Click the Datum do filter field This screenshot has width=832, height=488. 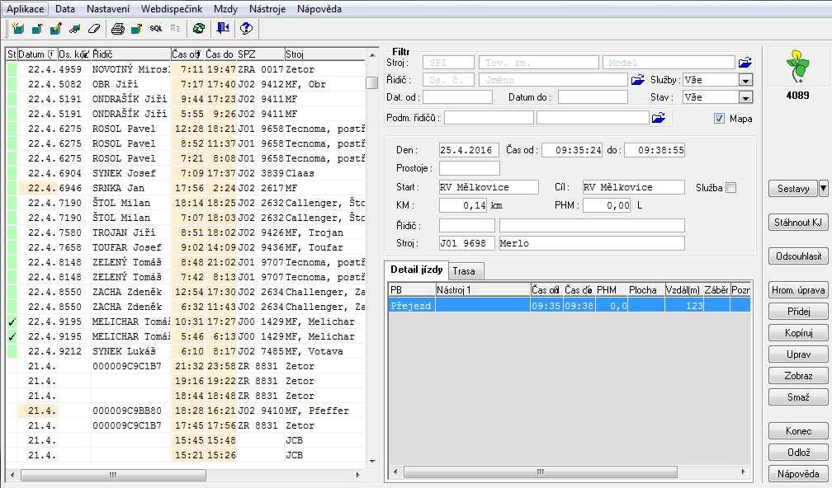[x=593, y=97]
